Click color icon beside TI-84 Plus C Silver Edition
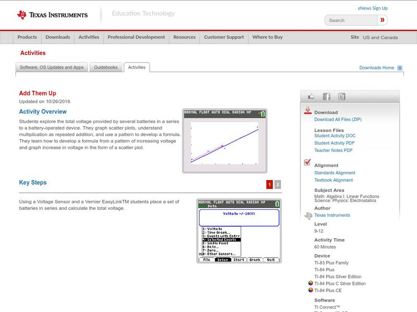The image size is (417, 312). point(310,283)
